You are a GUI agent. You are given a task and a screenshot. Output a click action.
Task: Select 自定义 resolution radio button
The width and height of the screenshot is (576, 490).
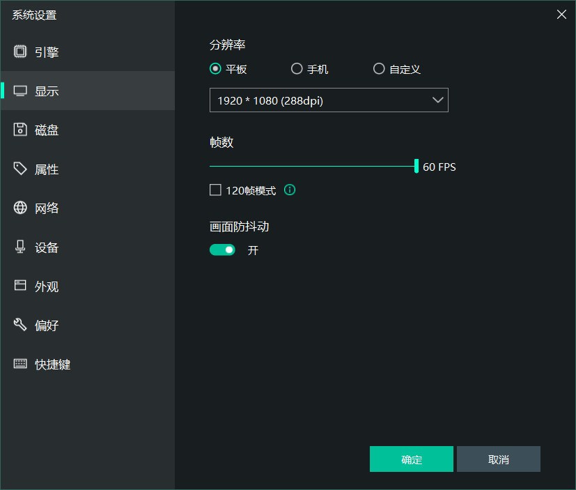[379, 69]
